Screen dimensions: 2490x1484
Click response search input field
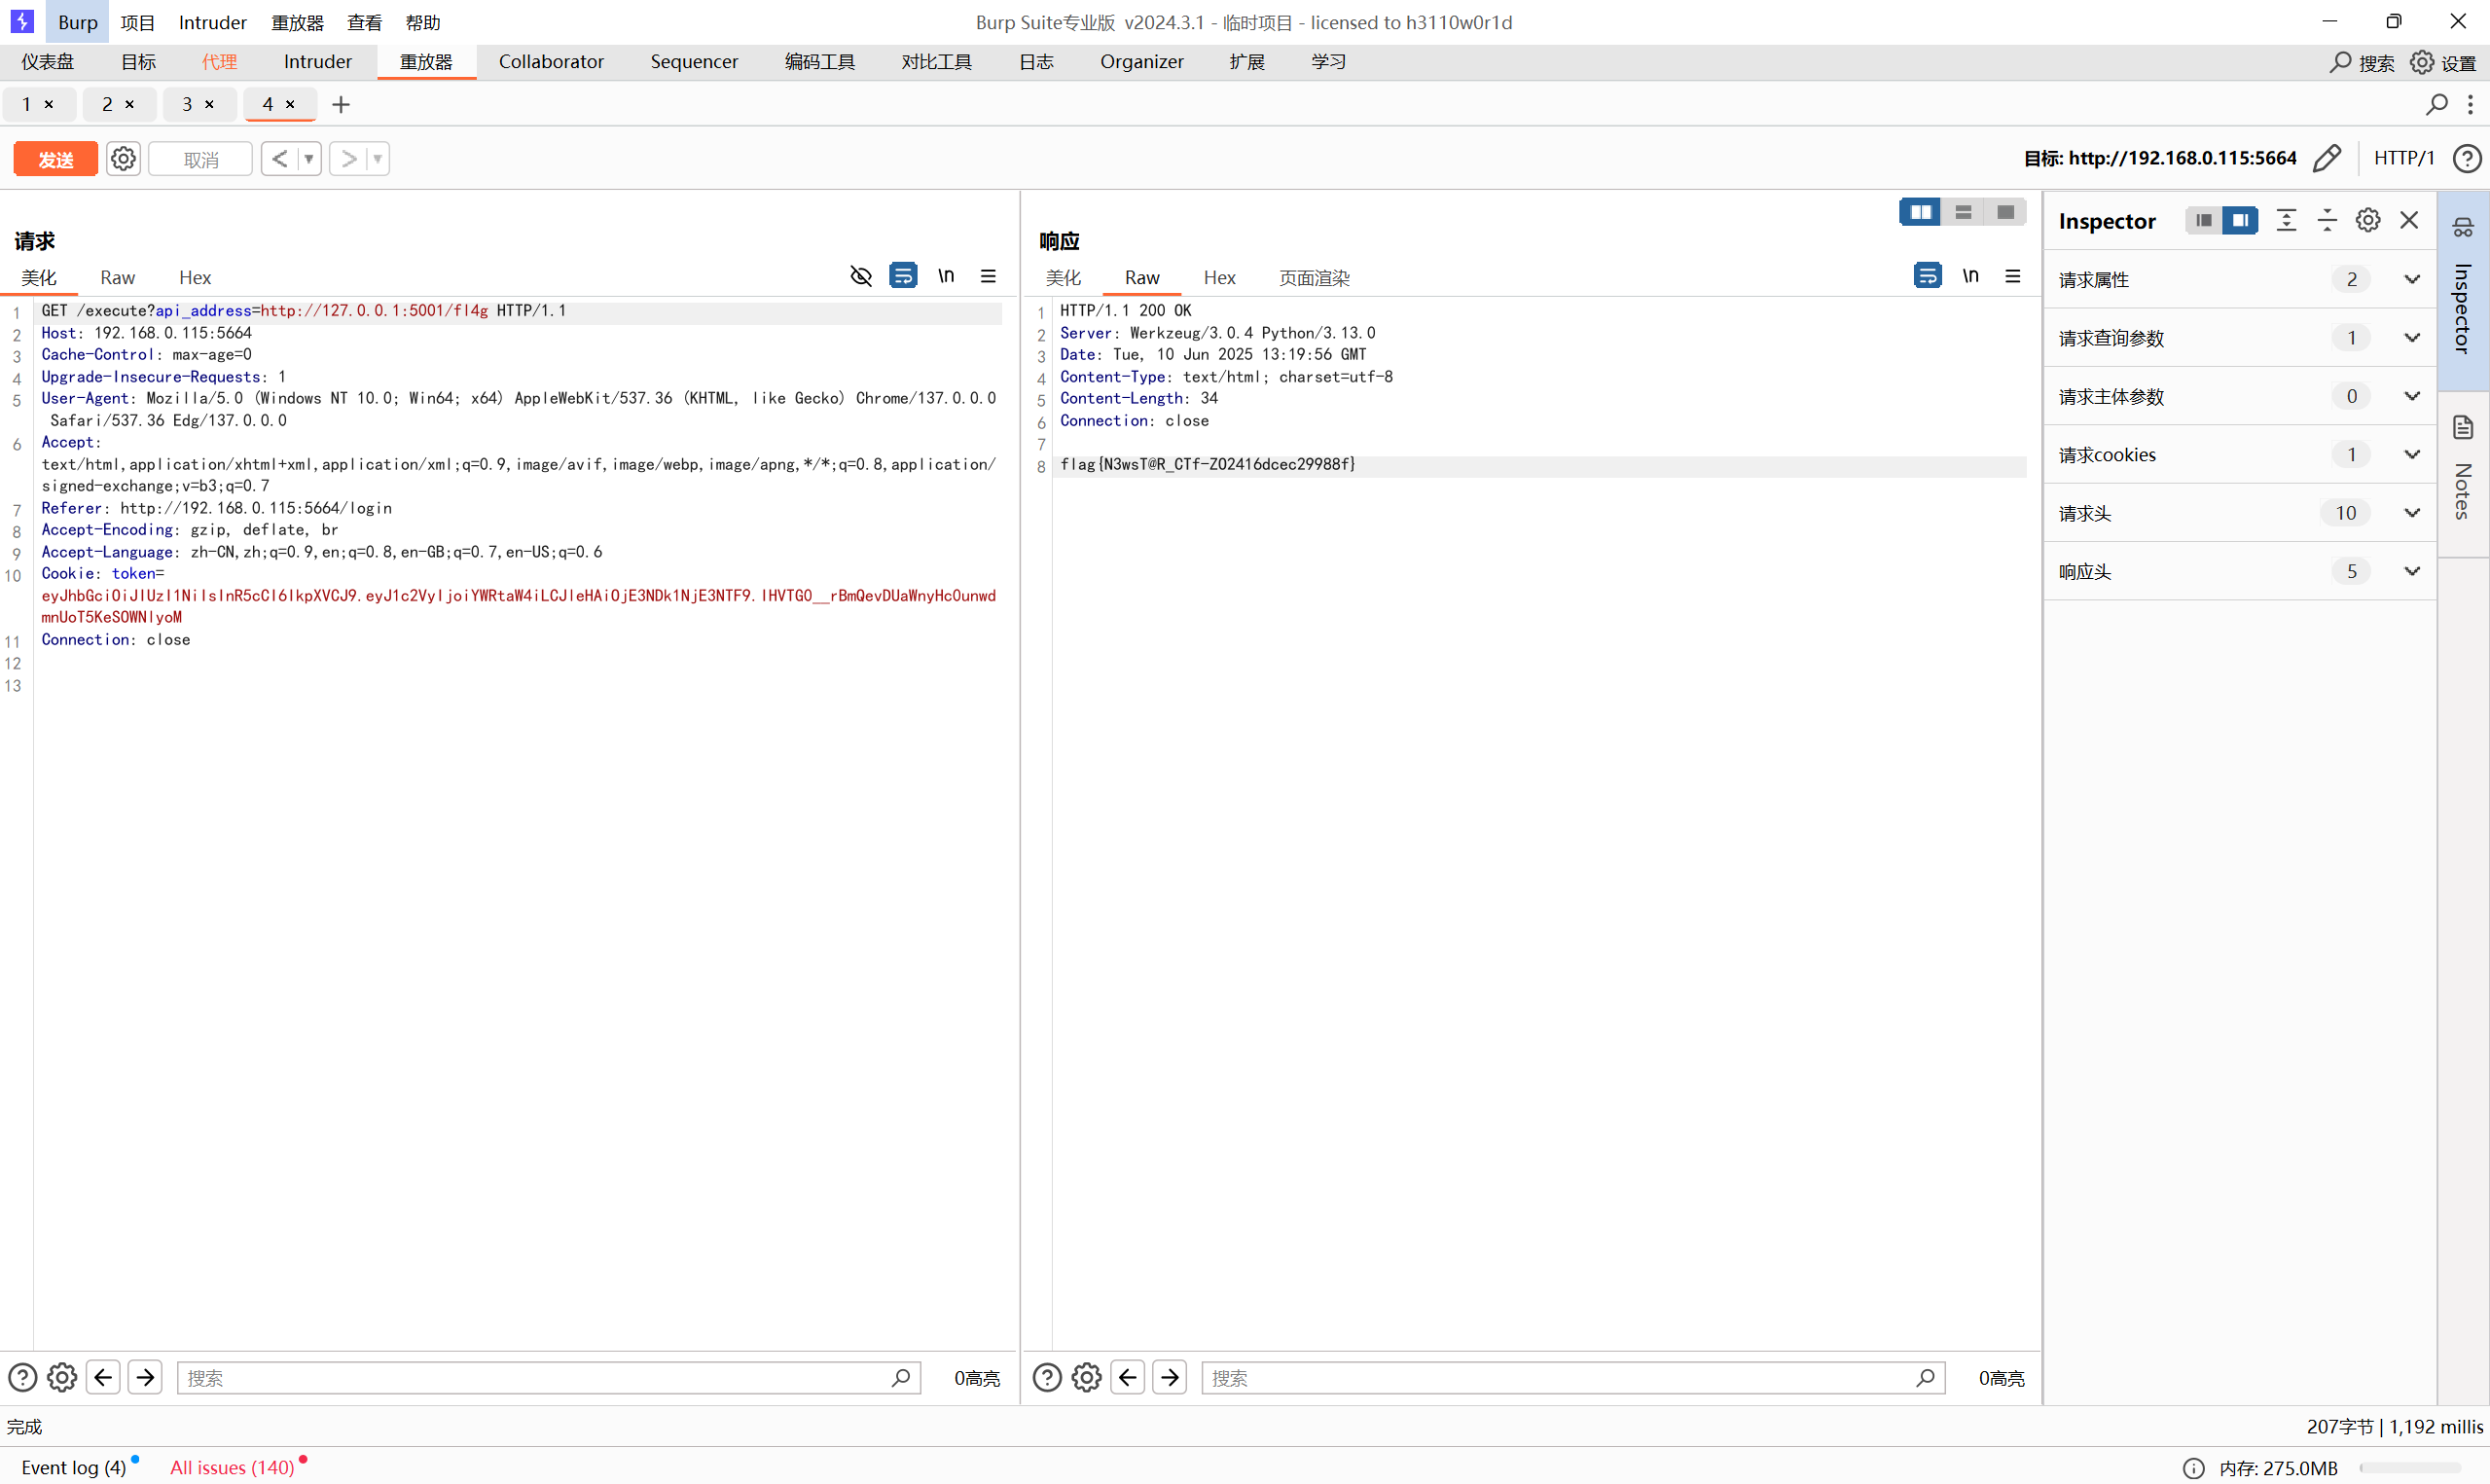coord(1572,1378)
